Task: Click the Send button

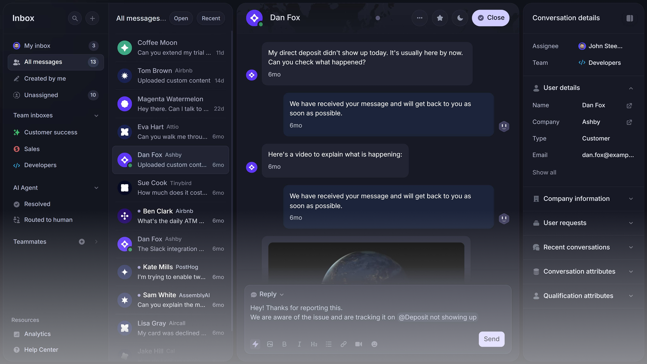Action: [x=491, y=339]
